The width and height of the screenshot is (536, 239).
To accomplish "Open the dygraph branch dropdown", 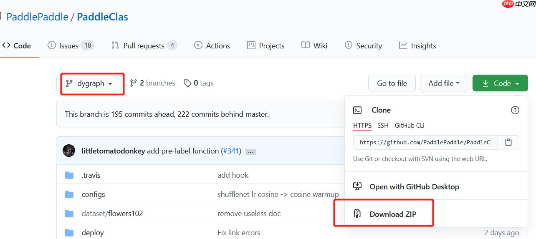I will [90, 83].
